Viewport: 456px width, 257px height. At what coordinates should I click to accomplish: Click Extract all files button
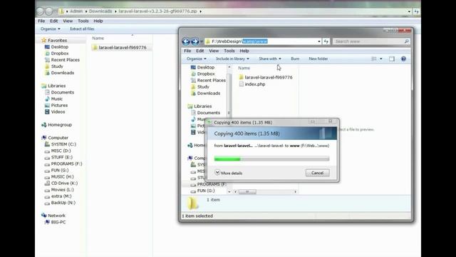pyautogui.click(x=82, y=29)
